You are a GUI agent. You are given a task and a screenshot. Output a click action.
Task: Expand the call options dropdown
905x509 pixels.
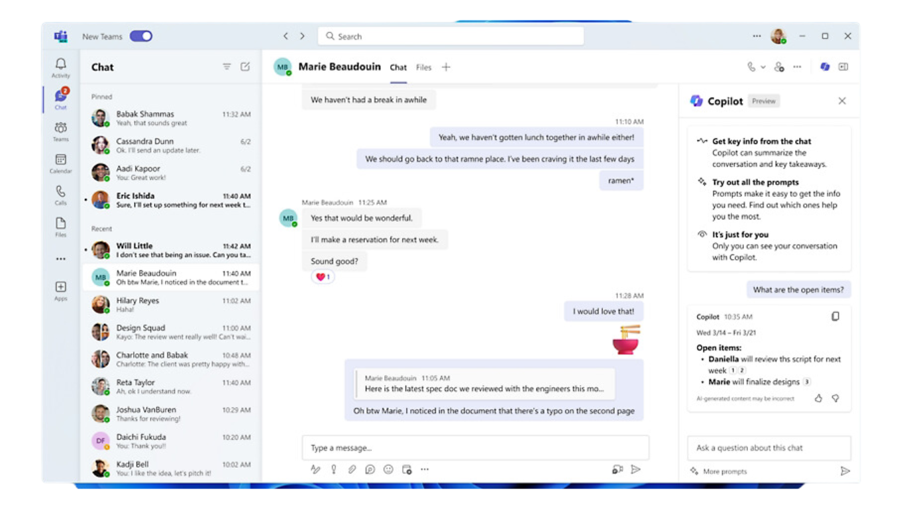[x=763, y=67]
